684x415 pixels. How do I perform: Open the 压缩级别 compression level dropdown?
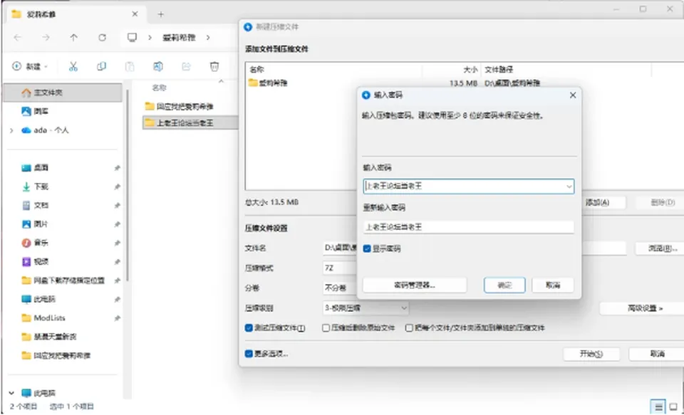tap(366, 308)
